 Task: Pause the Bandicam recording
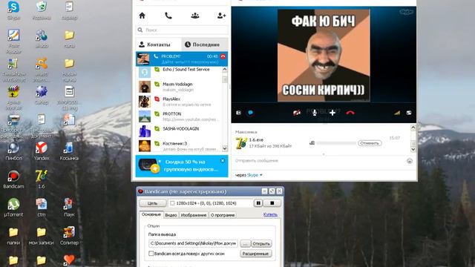pos(258,203)
